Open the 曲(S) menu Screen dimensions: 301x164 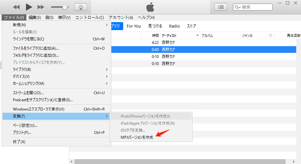(49, 17)
